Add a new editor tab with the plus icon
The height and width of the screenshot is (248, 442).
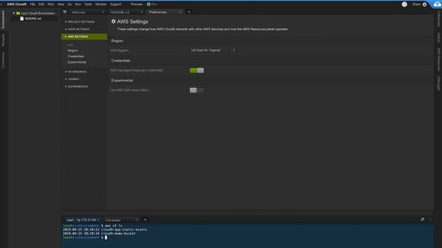coord(189,12)
